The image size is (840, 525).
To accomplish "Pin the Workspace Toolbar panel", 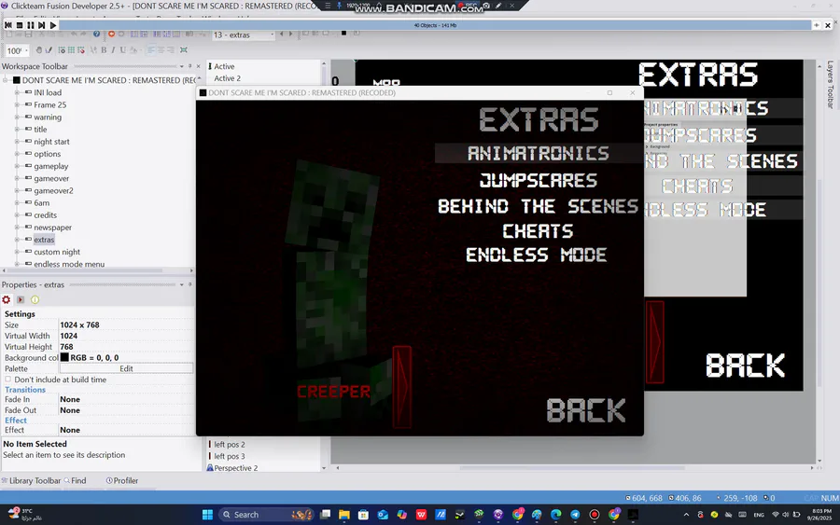I will click(189, 66).
